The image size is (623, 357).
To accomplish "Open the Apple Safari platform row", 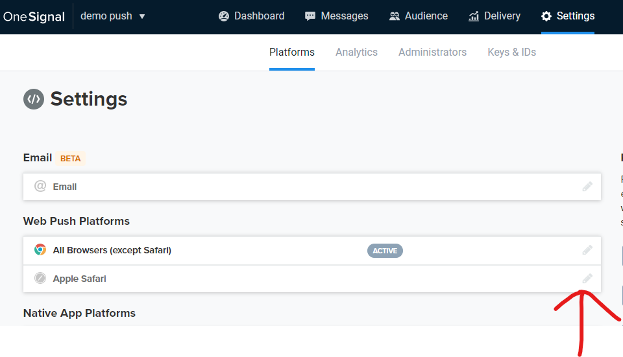I will (x=312, y=279).
